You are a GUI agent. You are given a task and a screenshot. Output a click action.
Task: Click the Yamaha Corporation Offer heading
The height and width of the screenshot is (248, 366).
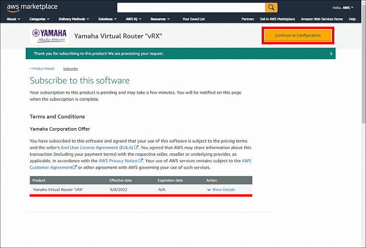[60, 129]
